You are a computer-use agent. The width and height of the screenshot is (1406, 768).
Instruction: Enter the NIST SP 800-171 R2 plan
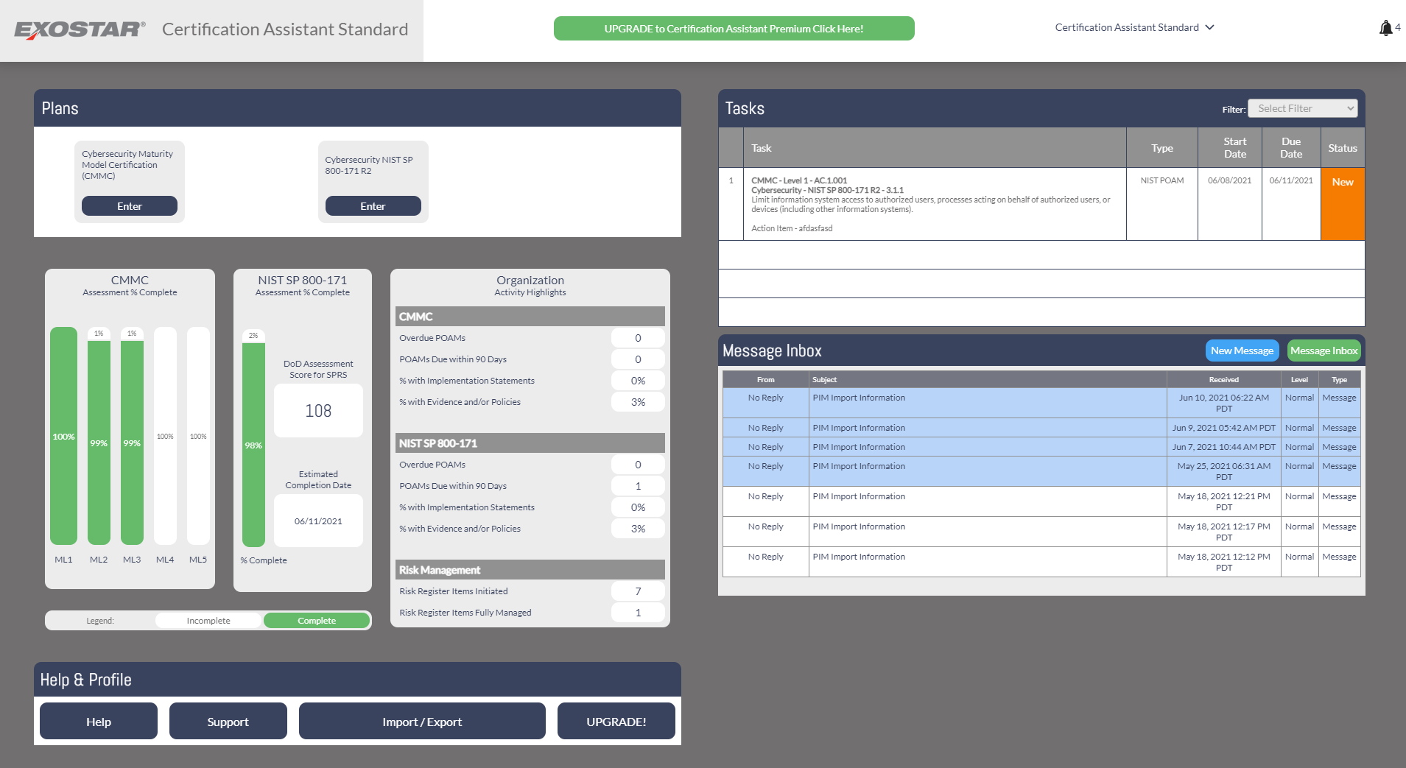tap(373, 206)
